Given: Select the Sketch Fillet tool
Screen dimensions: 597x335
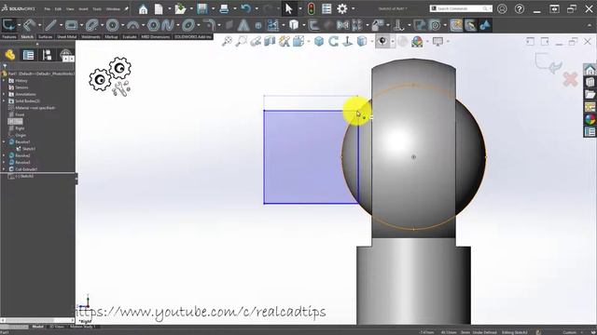Looking at the screenshot, I should (x=209, y=25).
